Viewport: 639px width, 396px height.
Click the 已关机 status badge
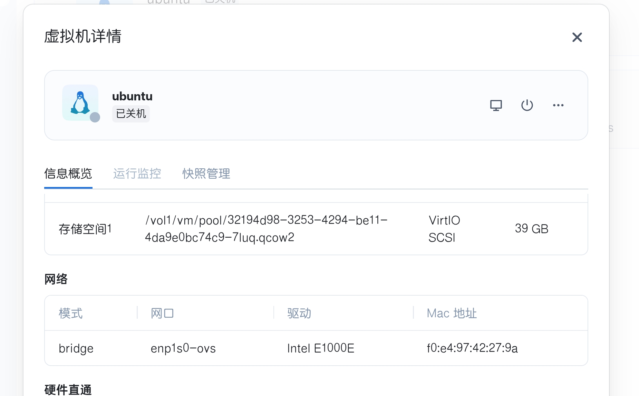point(131,113)
